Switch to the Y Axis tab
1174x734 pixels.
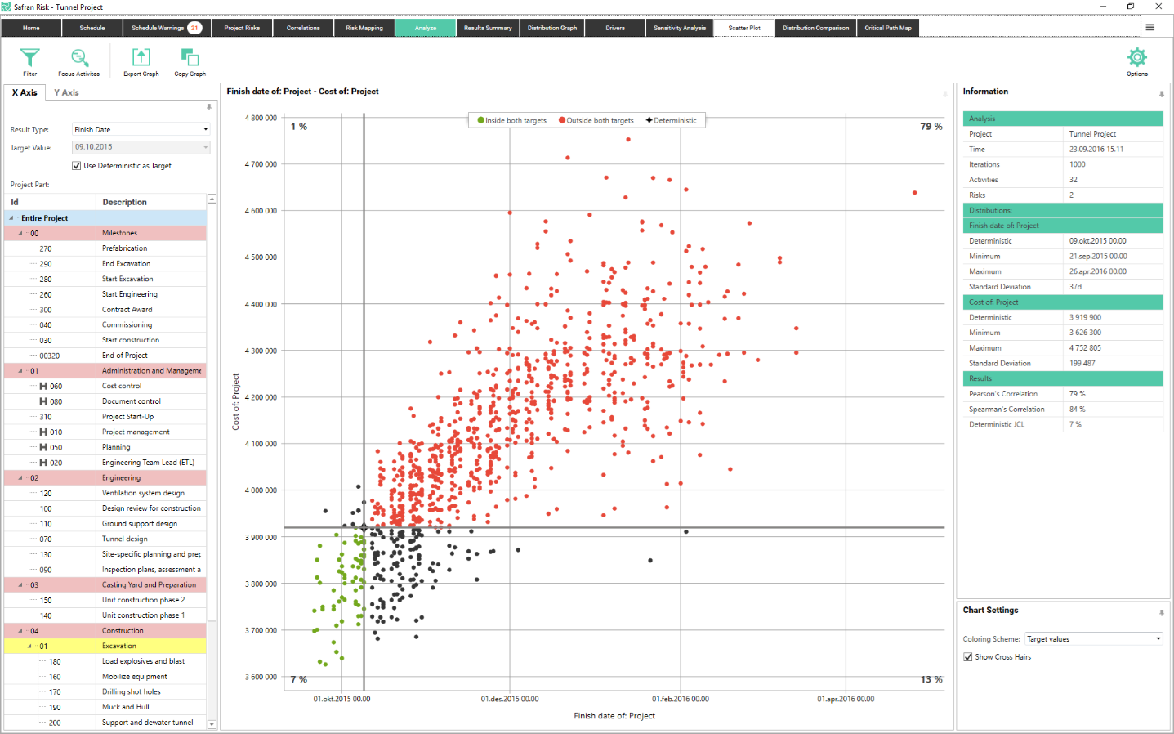point(65,92)
